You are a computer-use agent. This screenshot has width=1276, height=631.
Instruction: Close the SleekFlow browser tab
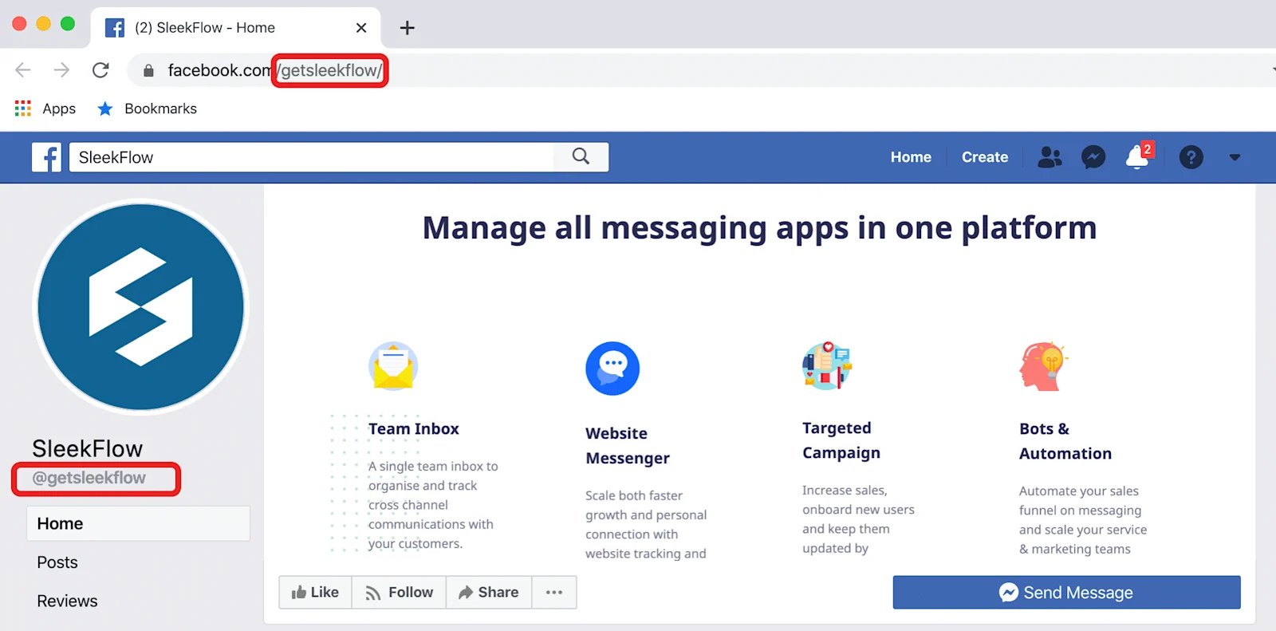(361, 28)
